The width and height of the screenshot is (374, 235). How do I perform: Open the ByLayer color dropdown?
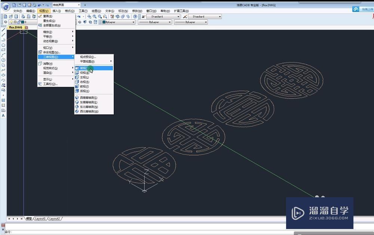point(133,22)
